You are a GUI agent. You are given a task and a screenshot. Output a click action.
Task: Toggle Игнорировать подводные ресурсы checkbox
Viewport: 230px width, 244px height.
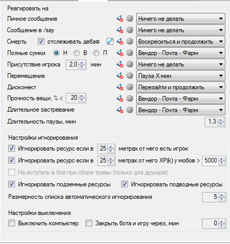click(x=124, y=184)
